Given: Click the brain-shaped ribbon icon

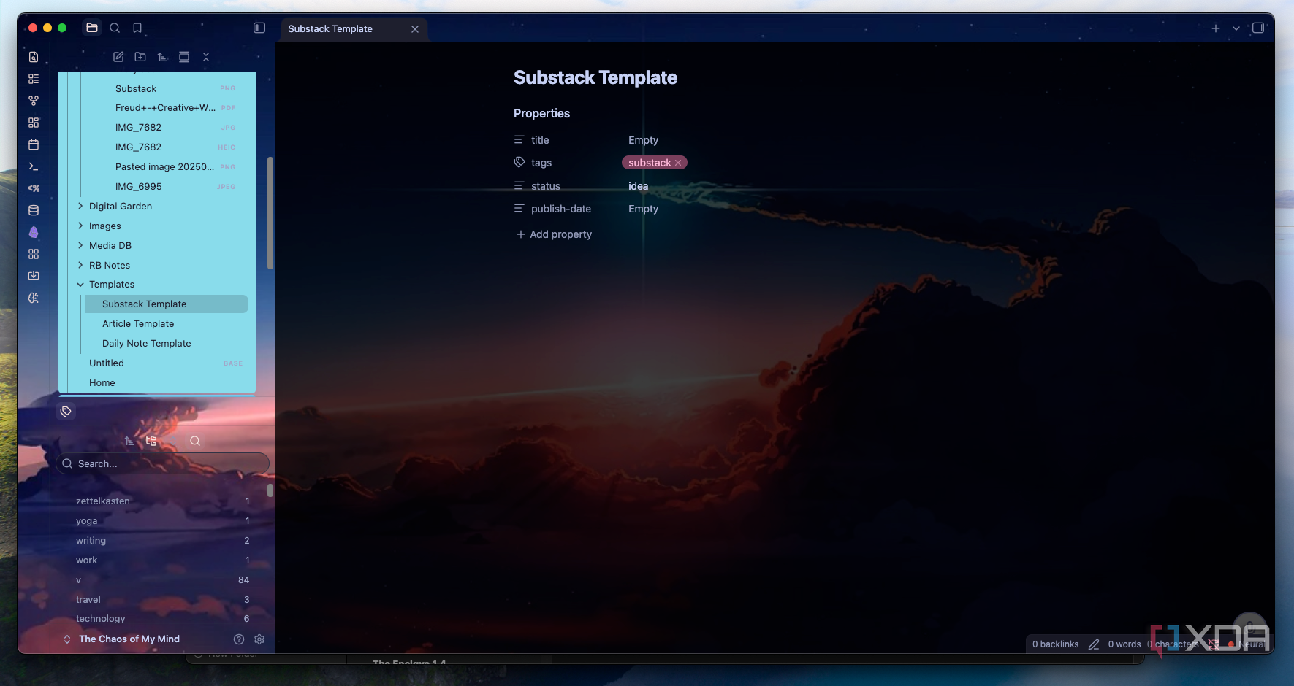Looking at the screenshot, I should click(x=34, y=298).
